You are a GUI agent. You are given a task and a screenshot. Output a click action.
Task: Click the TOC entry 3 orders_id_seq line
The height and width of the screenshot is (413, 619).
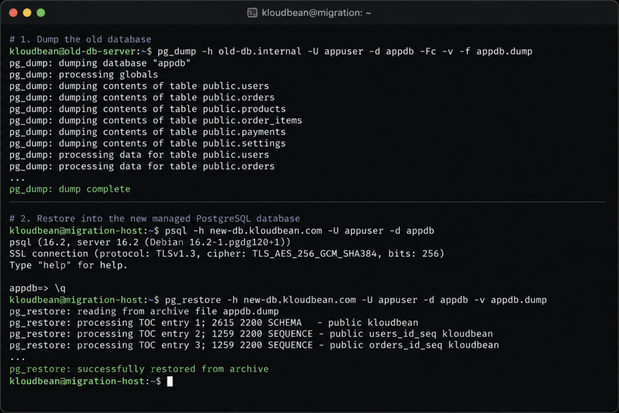pyautogui.click(x=254, y=345)
